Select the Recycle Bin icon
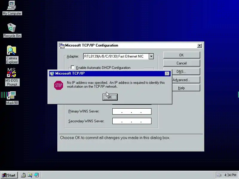The width and height of the screenshot is (239, 179). pos(12,30)
